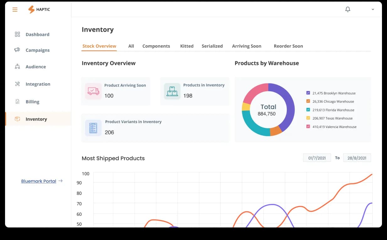Click the delivery truck icon
Screen dimensions: 387x240
pyautogui.click(x=93, y=91)
